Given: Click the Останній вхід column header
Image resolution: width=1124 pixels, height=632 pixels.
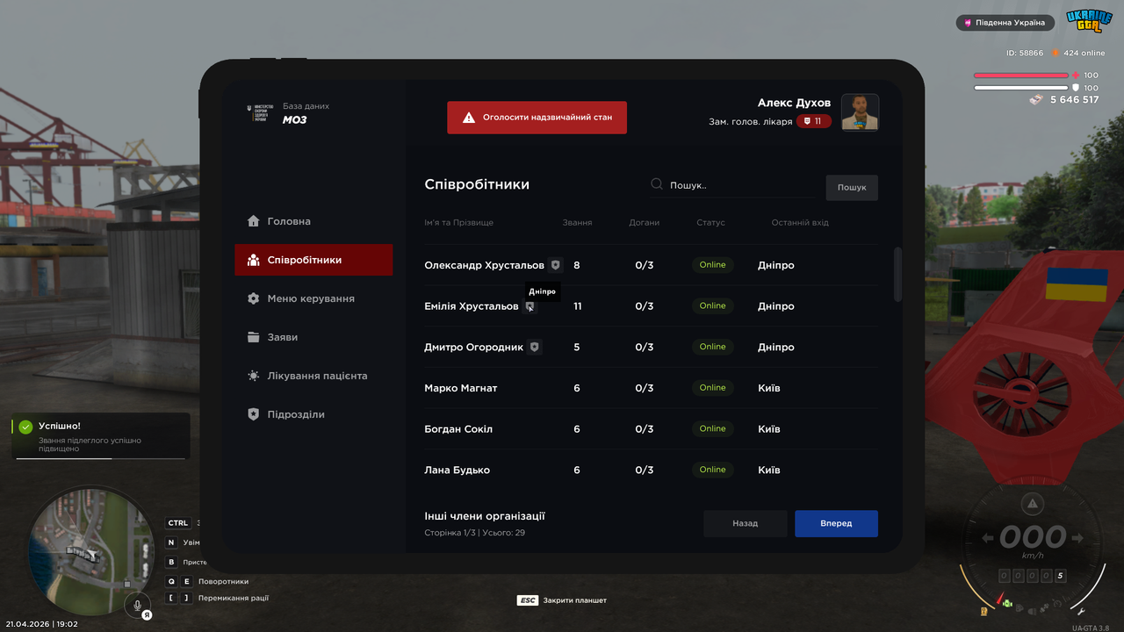Looking at the screenshot, I should pos(800,223).
